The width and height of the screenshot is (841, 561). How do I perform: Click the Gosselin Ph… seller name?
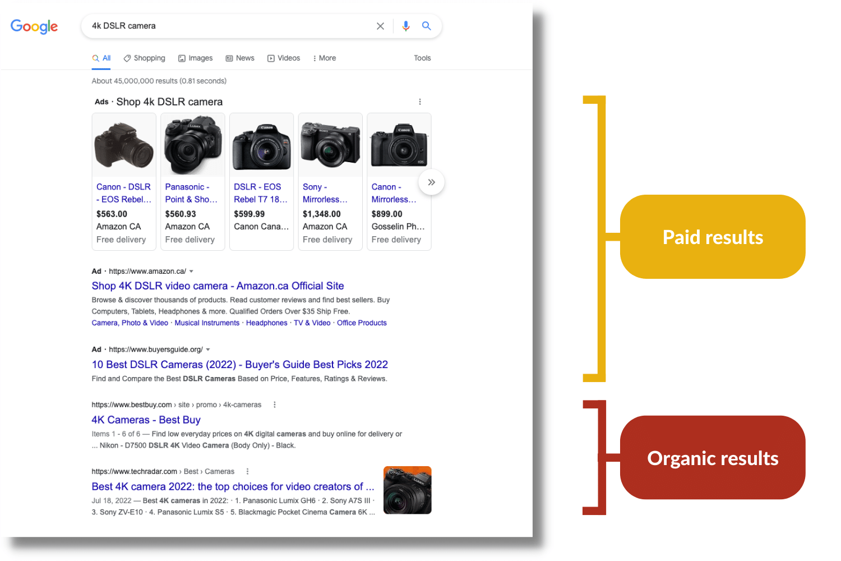click(398, 227)
